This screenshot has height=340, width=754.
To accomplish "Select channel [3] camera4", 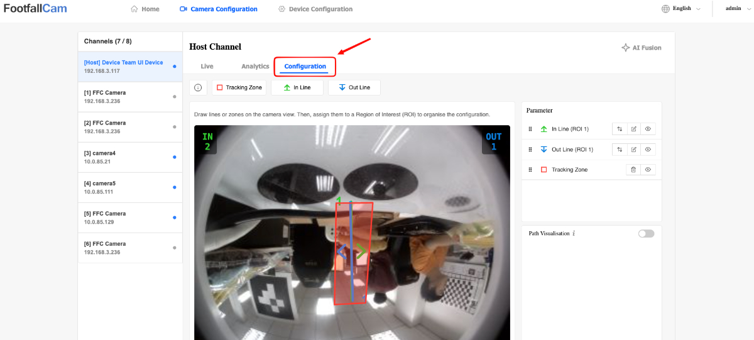I will (x=130, y=157).
